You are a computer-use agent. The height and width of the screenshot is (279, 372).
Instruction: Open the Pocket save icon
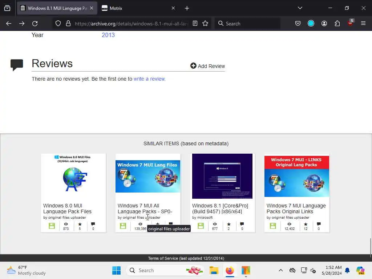(x=298, y=23)
